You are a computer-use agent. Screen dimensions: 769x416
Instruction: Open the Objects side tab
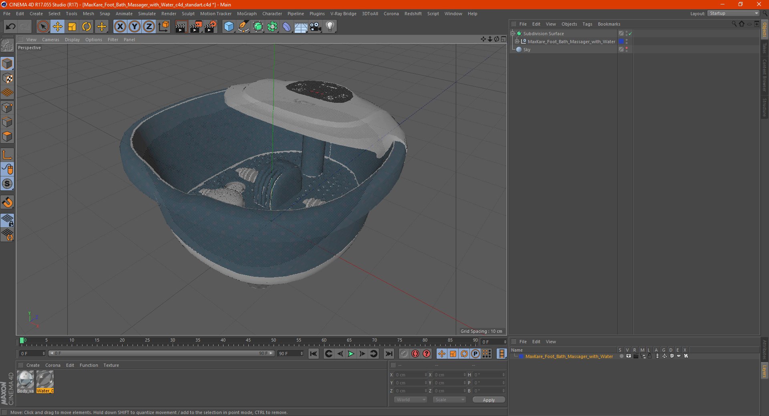point(765,30)
